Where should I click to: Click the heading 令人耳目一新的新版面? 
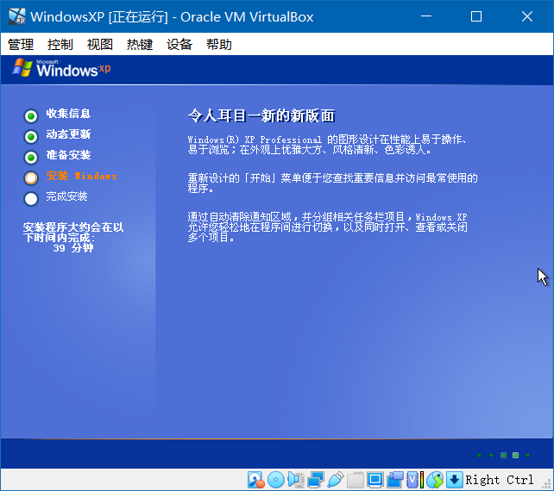pyautogui.click(x=261, y=115)
